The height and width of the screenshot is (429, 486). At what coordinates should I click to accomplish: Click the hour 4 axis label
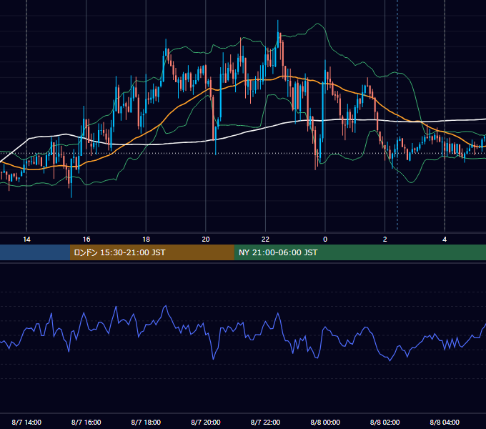click(x=445, y=240)
